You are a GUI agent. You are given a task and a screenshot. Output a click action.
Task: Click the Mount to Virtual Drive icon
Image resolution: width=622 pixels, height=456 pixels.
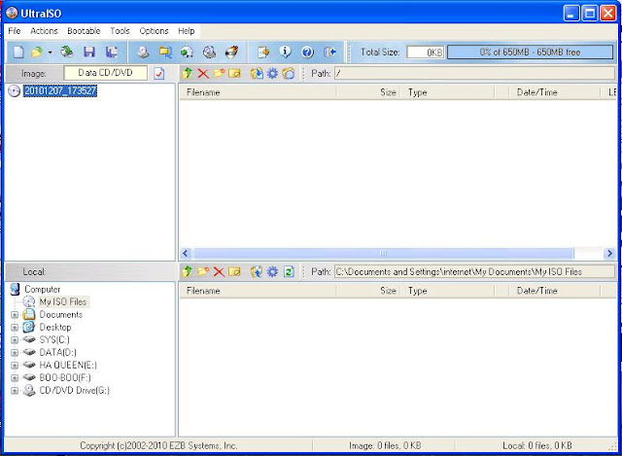210,52
